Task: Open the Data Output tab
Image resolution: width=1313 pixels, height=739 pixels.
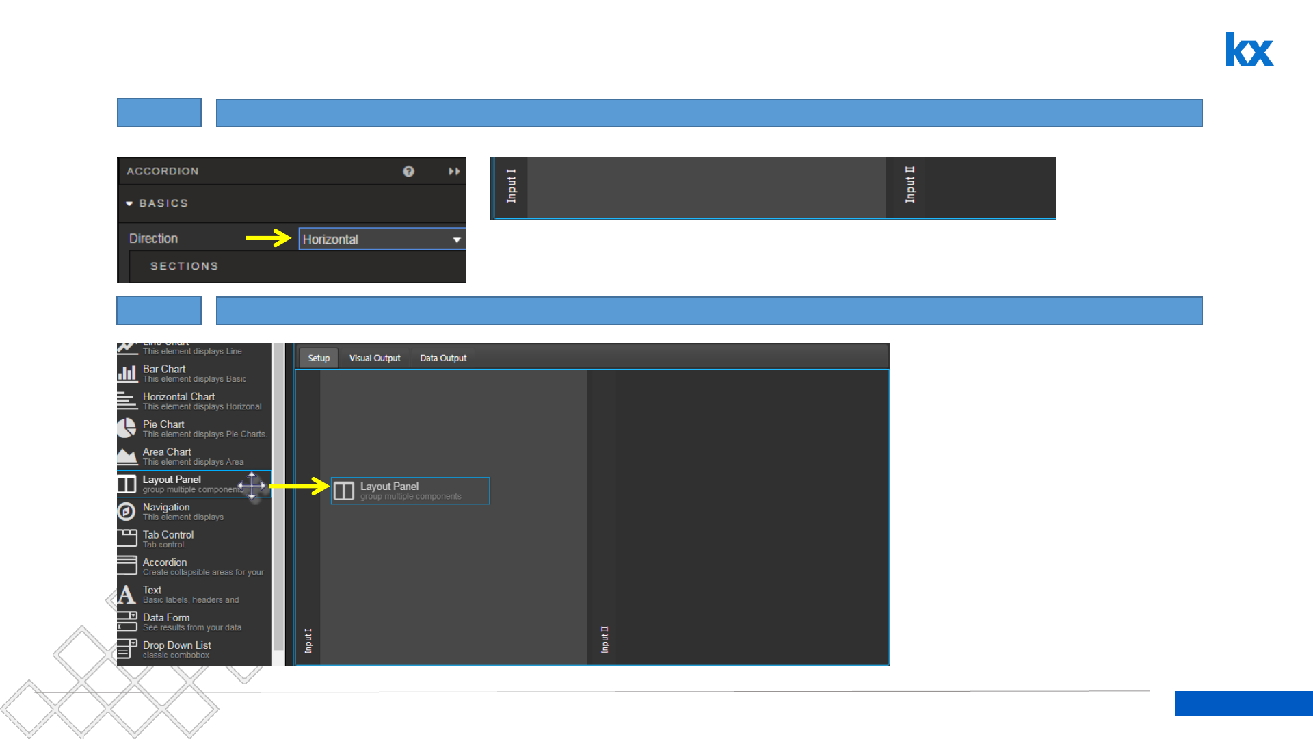Action: point(443,358)
